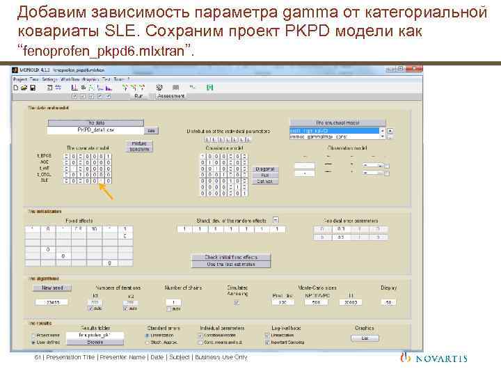The image size is (501, 376).
Task: Click the Diagonal covariance button
Action: tap(265, 169)
